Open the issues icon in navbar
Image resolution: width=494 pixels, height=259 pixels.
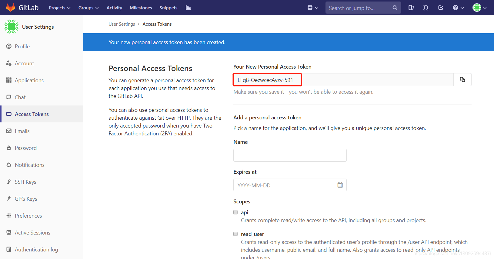click(411, 8)
